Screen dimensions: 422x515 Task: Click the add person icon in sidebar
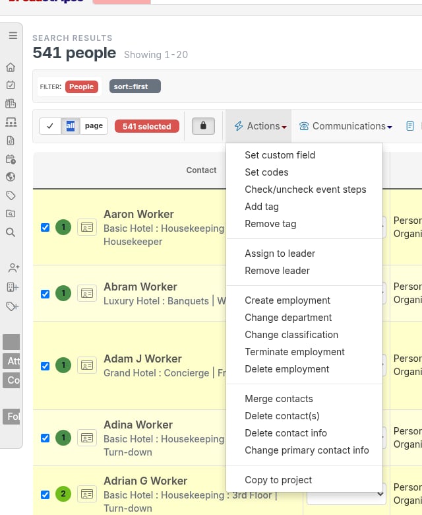tap(13, 268)
